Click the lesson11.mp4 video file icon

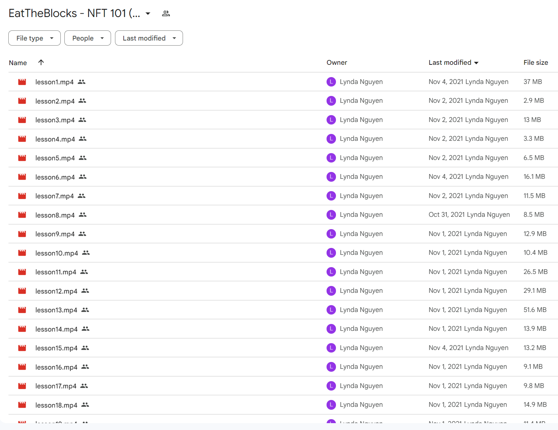click(x=22, y=272)
